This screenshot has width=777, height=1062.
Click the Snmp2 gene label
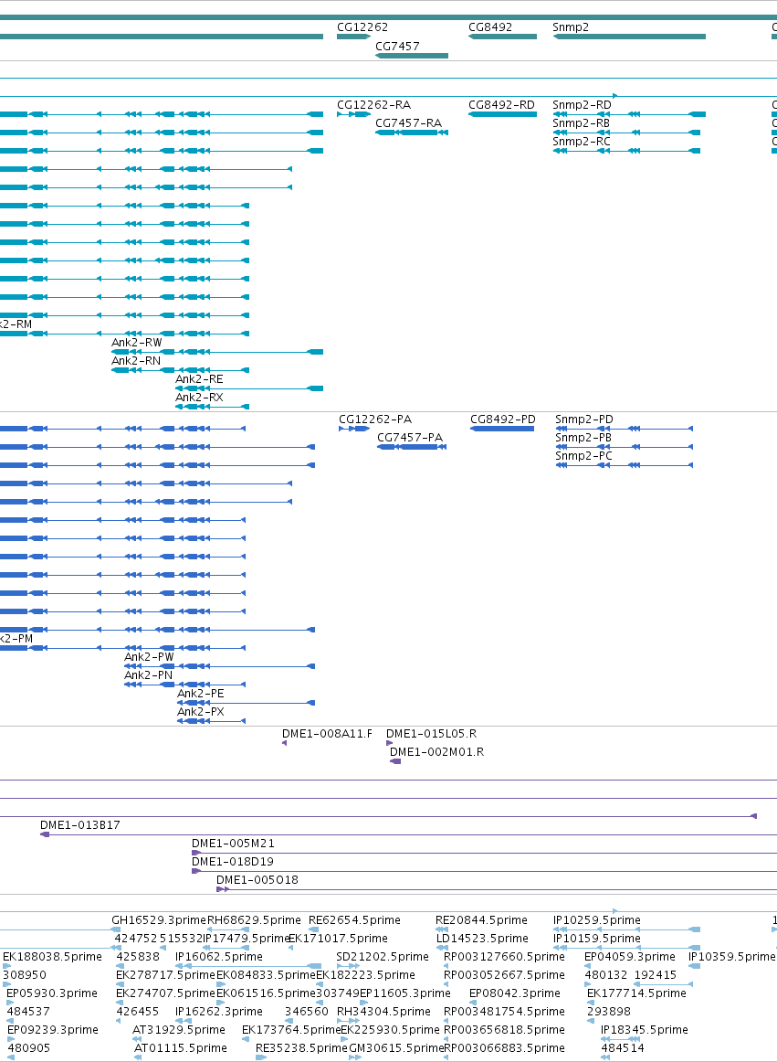point(571,27)
